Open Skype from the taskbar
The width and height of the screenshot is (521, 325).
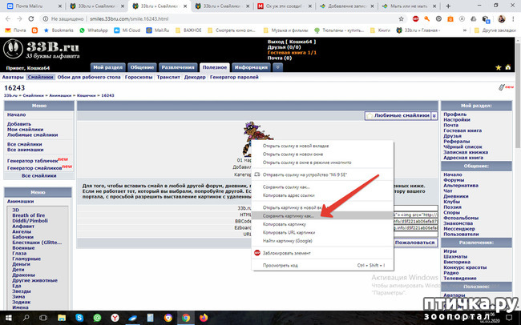[79, 318]
